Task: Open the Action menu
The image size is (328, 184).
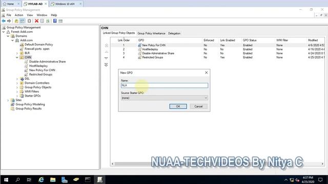Action: (x=19, y=15)
